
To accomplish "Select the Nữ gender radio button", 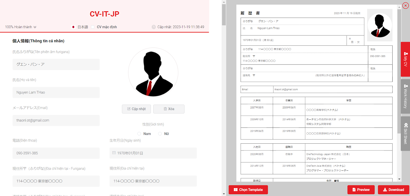I will click(160, 134).
